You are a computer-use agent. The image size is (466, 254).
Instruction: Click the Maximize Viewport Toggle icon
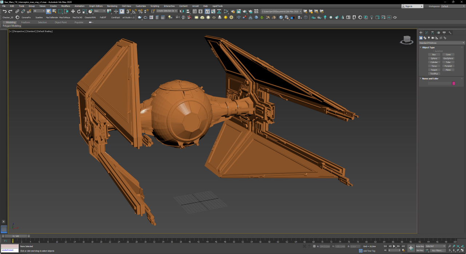462,250
